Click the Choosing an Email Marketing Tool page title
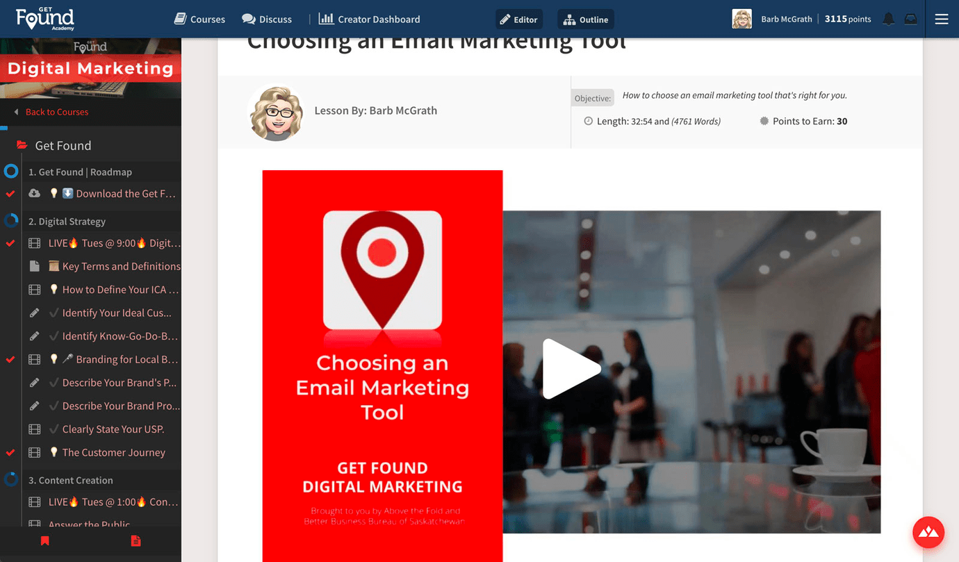Viewport: 959px width, 562px height. 436,44
